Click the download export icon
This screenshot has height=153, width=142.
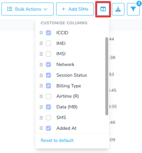pos(118,9)
